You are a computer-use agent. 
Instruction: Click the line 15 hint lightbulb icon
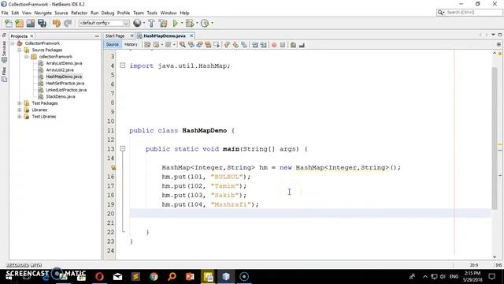click(x=113, y=167)
